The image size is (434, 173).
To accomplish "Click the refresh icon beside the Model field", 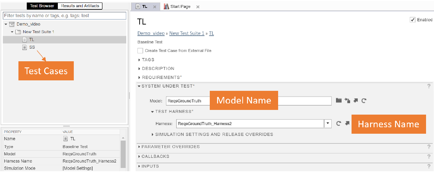I will pos(364,101).
